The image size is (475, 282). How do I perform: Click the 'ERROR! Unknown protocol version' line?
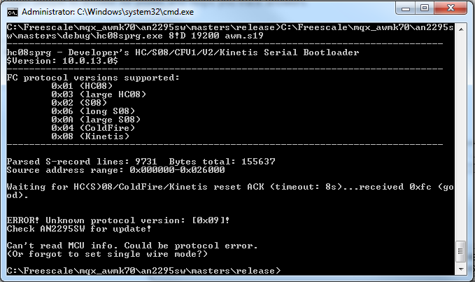coord(119,220)
